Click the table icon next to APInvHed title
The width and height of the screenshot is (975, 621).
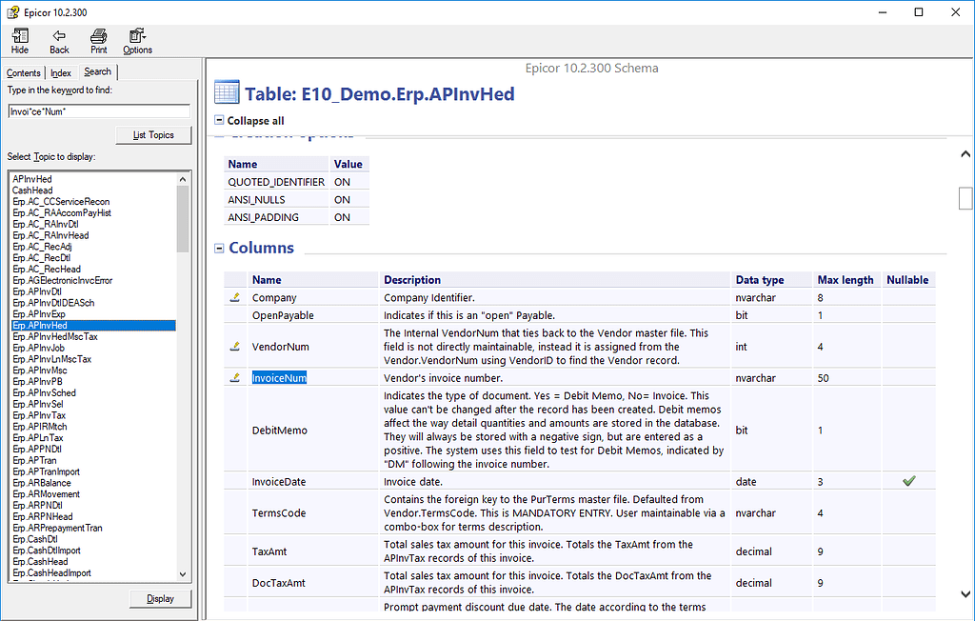click(226, 93)
